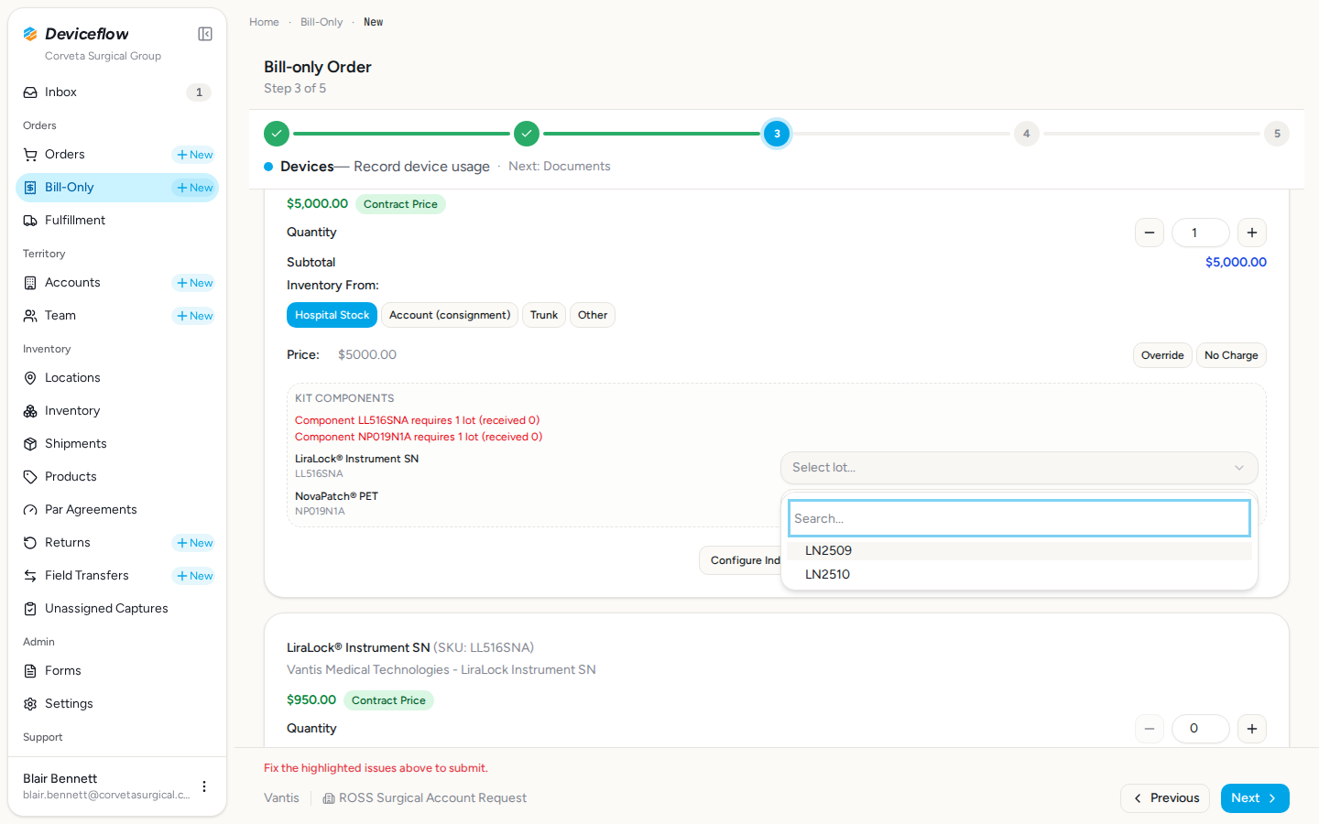Open Home breadcrumb link
This screenshot has width=1319, height=824.
tap(264, 22)
